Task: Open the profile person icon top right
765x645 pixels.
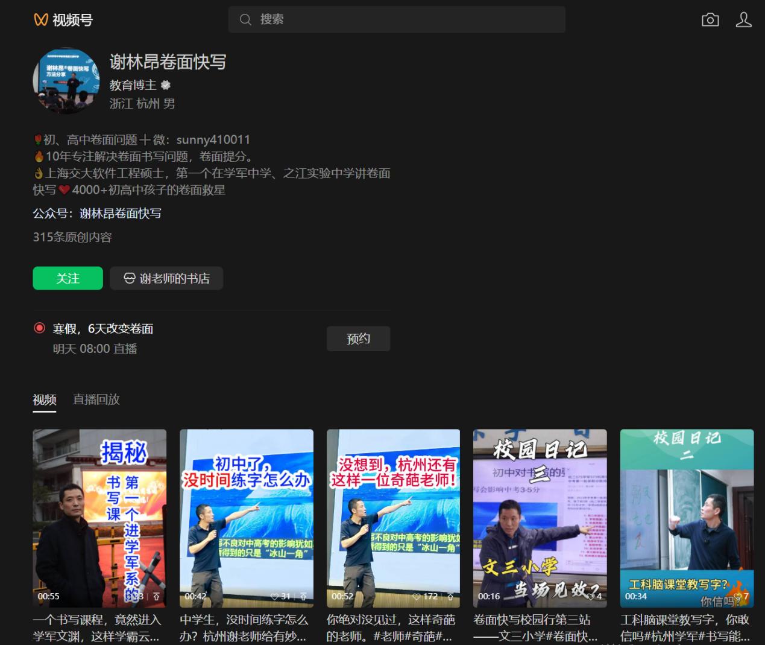Action: click(x=743, y=19)
